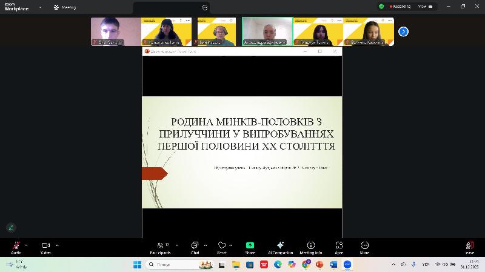Screen dimensions: 485x272
Task: Click the green Share screen button
Action: click(x=250, y=246)
